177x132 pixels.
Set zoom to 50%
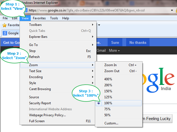coord(119,115)
